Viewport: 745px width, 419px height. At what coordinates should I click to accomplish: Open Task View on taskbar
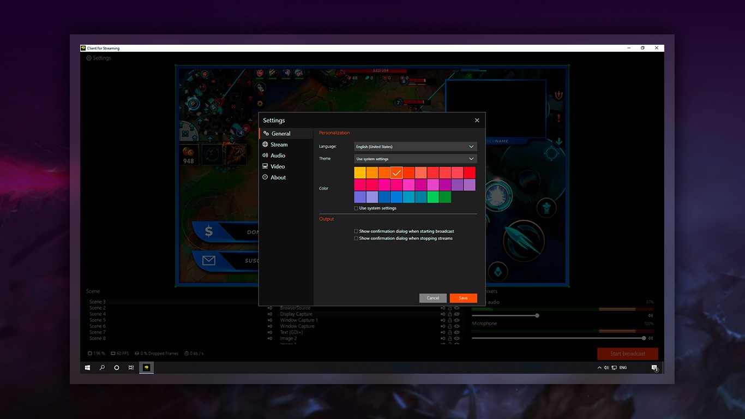[131, 368]
